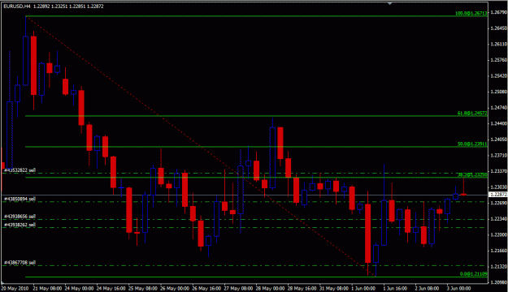Click the 1.24740 price axis value
Image resolution: width=508 pixels, height=292 pixels.
499,108
